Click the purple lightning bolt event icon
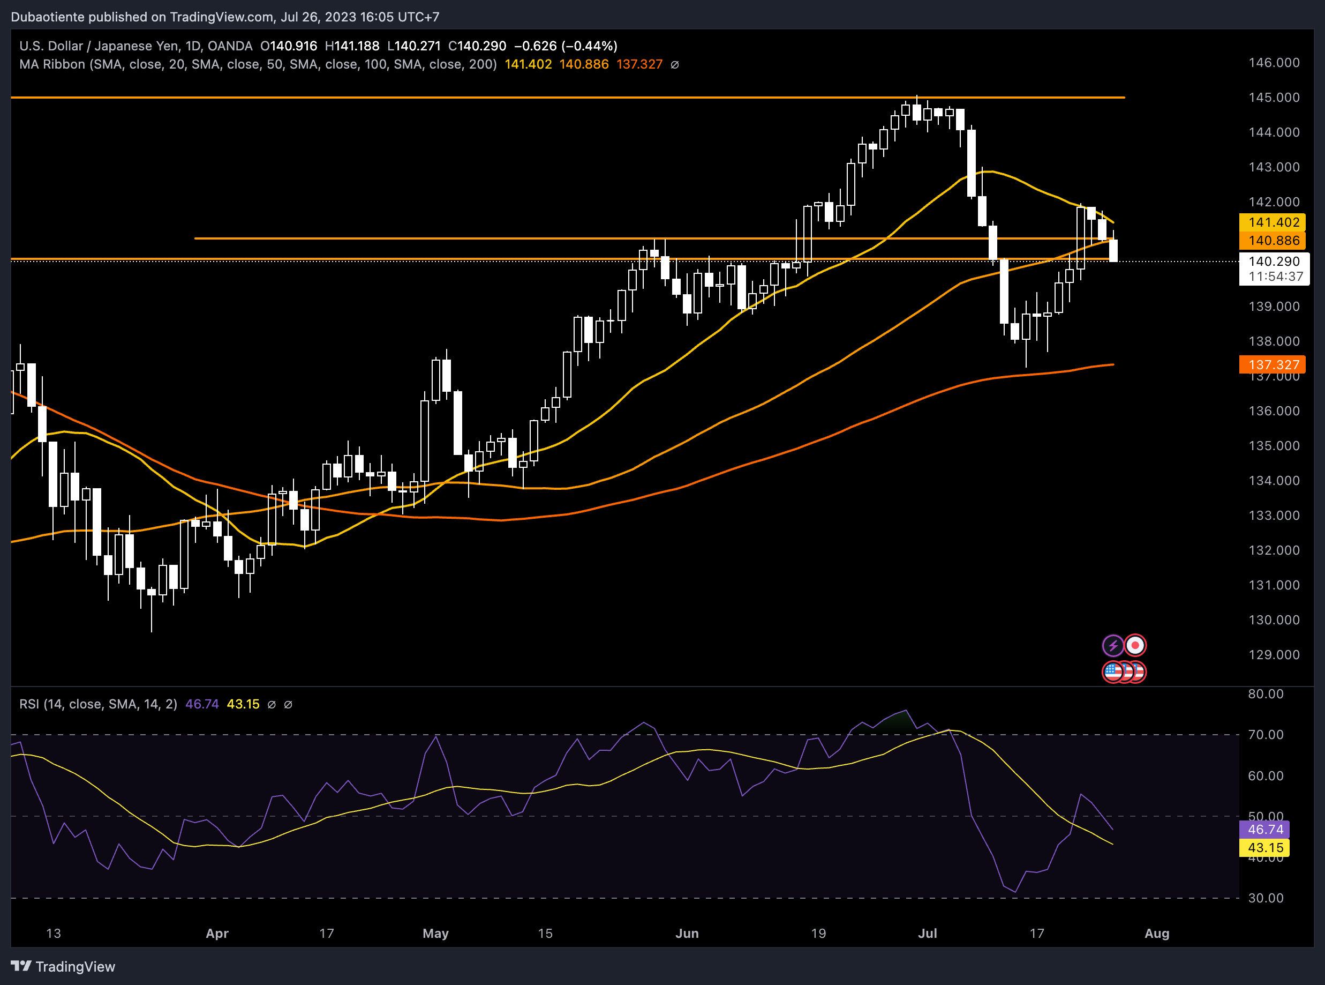Viewport: 1325px width, 985px height. click(x=1112, y=645)
